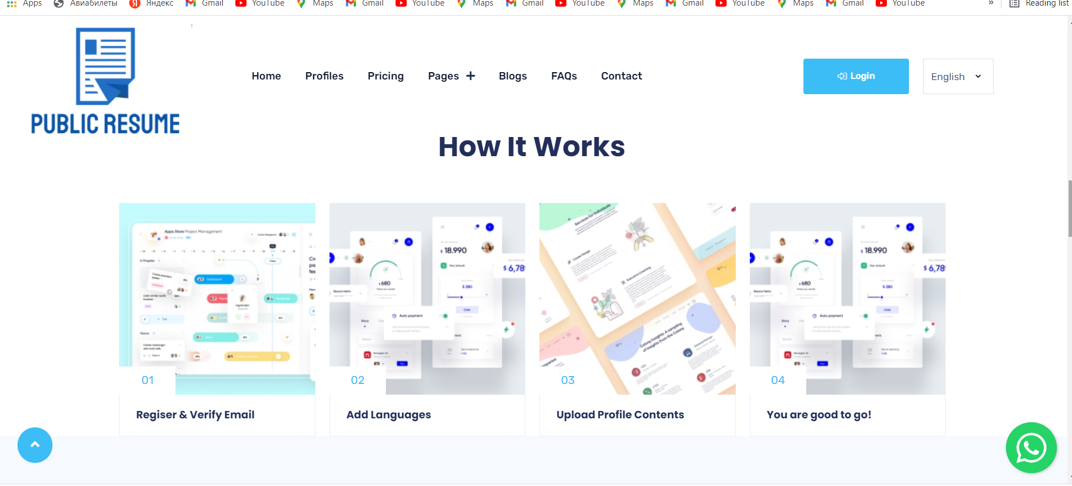Click step number 03 label
This screenshot has width=1072, height=486.
point(568,381)
